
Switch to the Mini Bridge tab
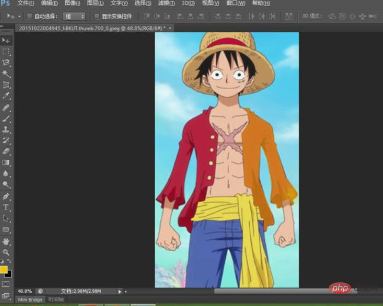coord(30,299)
